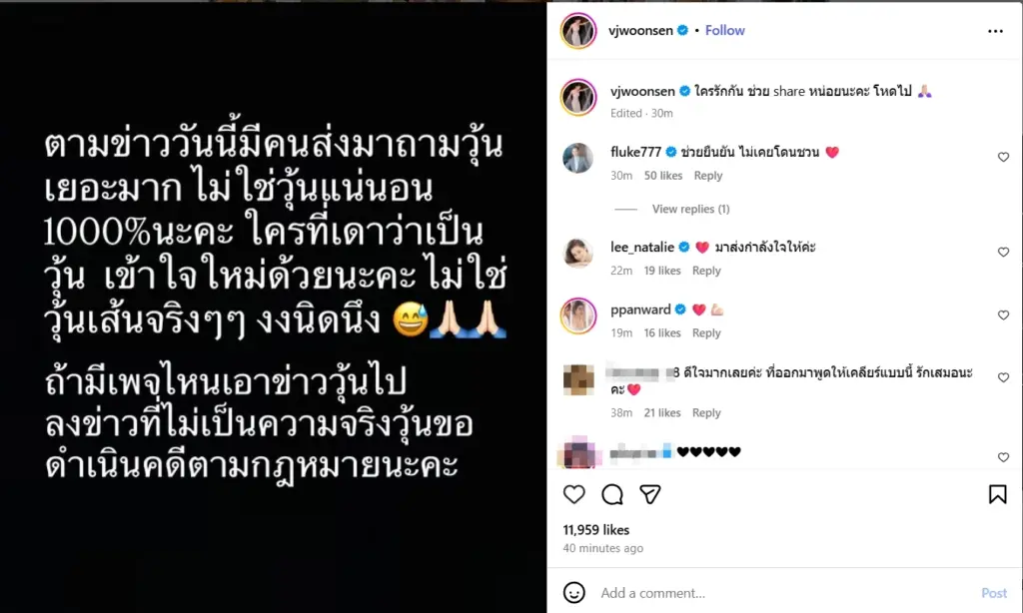Like ppanward's comment with the heart
Screen dimensions: 1023x613
tap(1003, 314)
